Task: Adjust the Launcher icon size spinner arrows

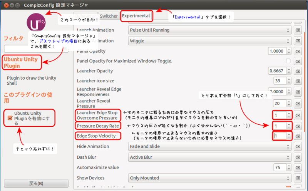Action: tap(289, 80)
